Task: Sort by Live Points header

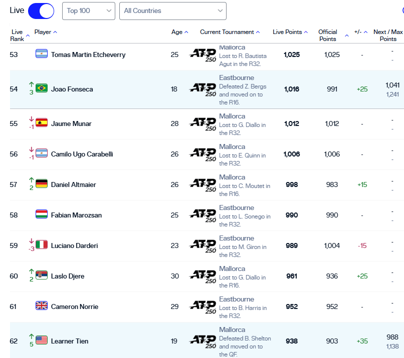Action: [290, 32]
